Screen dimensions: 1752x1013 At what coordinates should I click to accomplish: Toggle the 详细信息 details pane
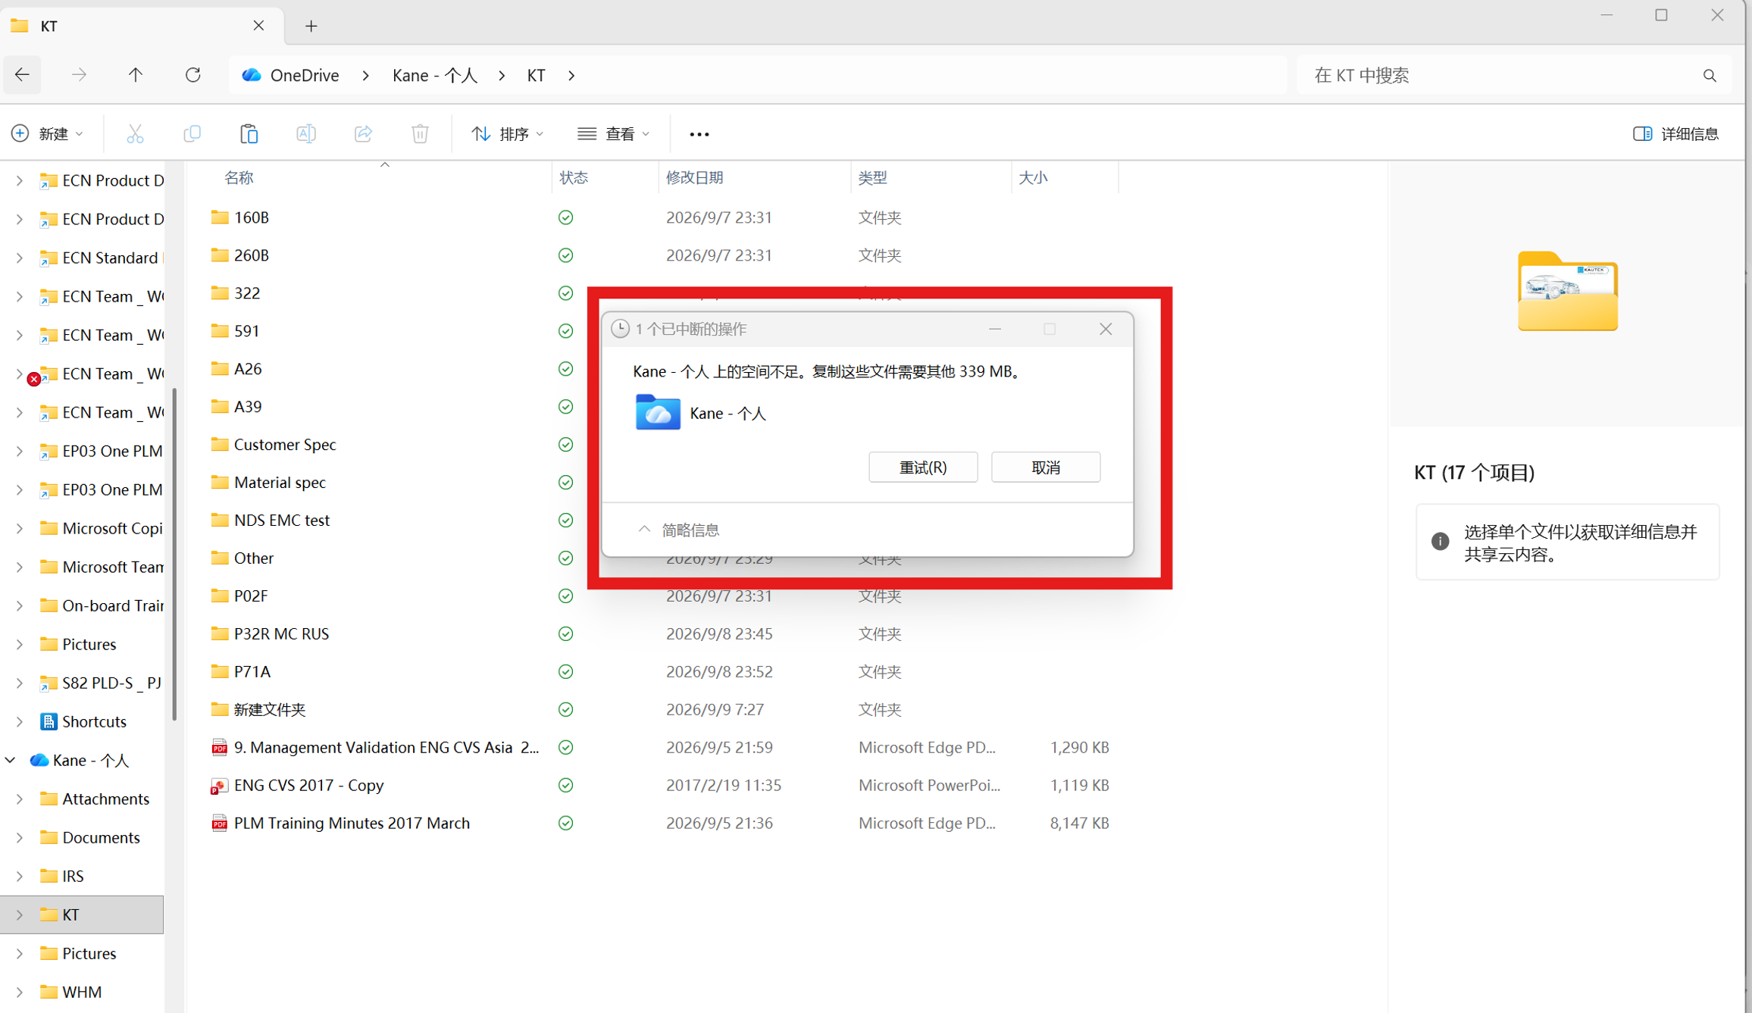(1675, 134)
